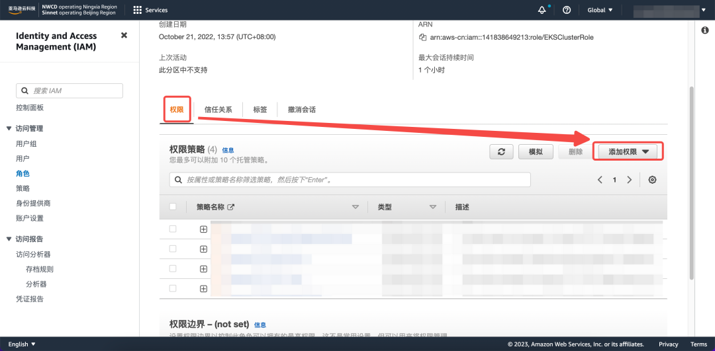
Task: Check the third policy row checkbox
Action: pyautogui.click(x=173, y=268)
